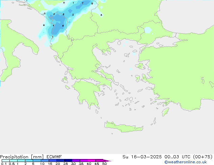The height and width of the screenshot is (165, 214).
Task: Click the Precipitation [mm] ECMWF title
Action: point(31,157)
